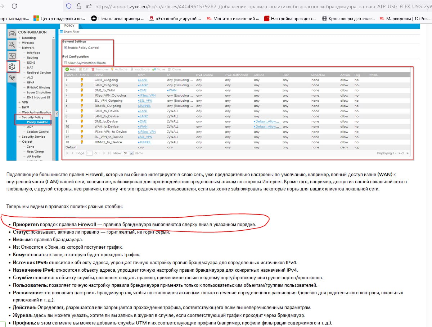Click the Inactivate bulb toolbar item
Image resolution: width=432 pixels, height=327 pixels.
tap(140, 69)
